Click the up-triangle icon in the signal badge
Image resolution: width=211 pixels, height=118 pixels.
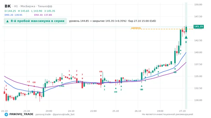click(8, 21)
